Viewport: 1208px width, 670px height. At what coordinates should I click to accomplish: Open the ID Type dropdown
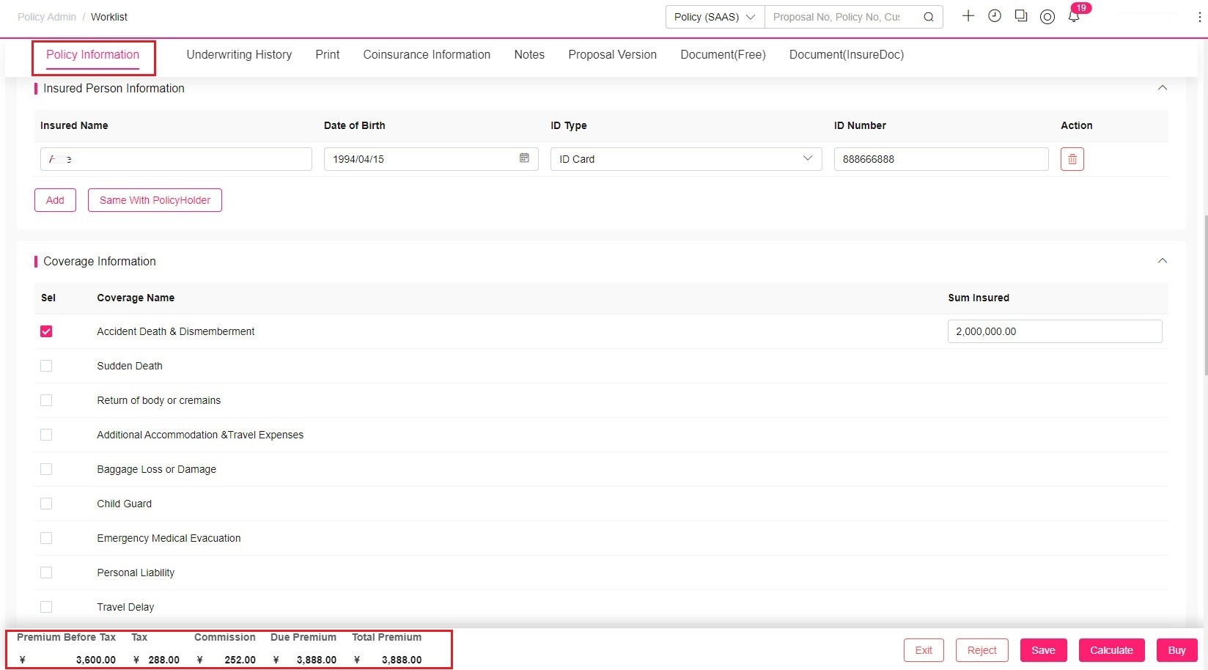[686, 159]
